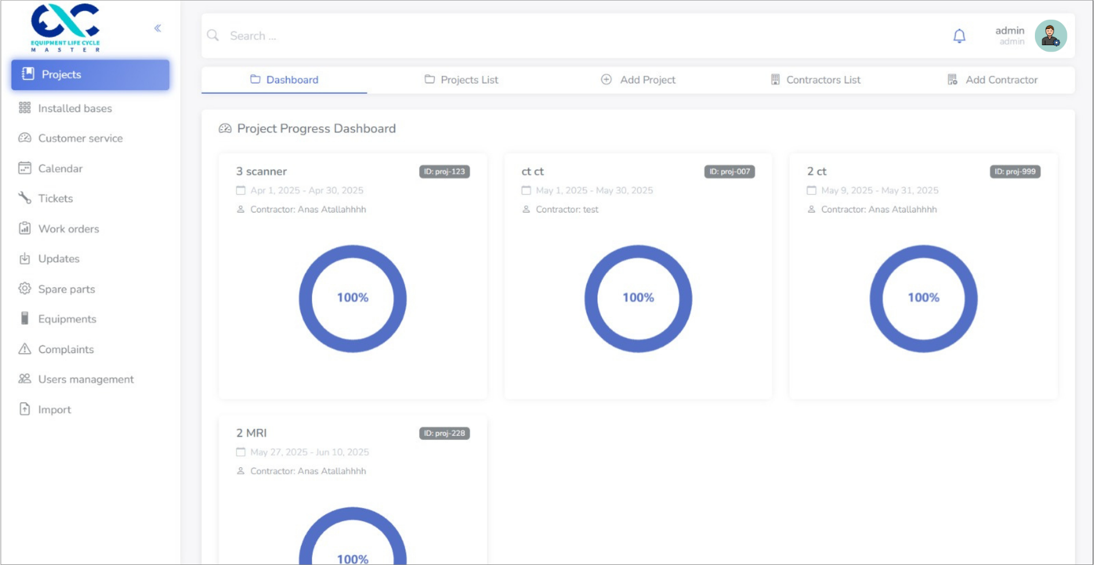
Task: Go to the Contractors List tab
Action: coord(815,80)
